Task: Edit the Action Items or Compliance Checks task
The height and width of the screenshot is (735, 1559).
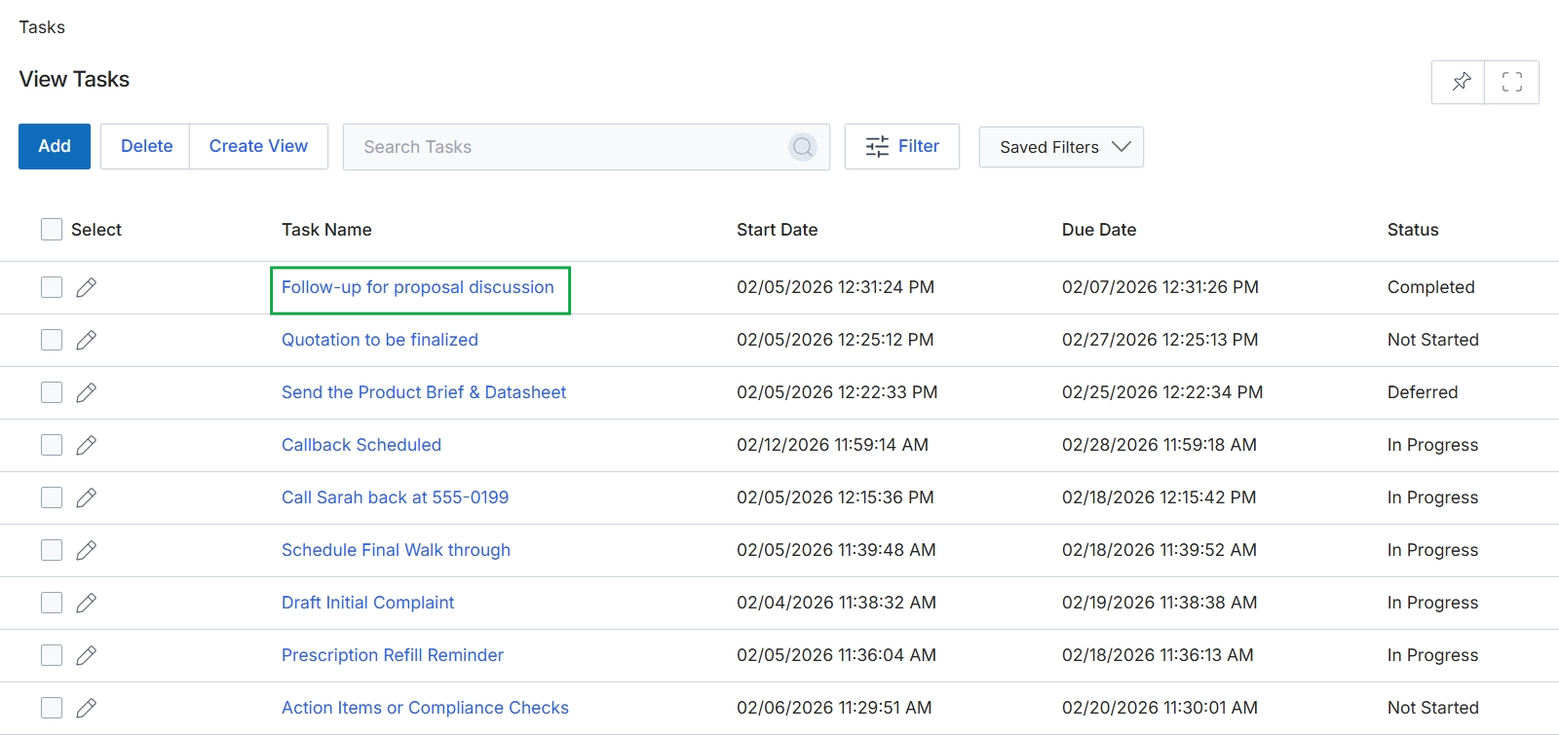Action: click(x=86, y=708)
